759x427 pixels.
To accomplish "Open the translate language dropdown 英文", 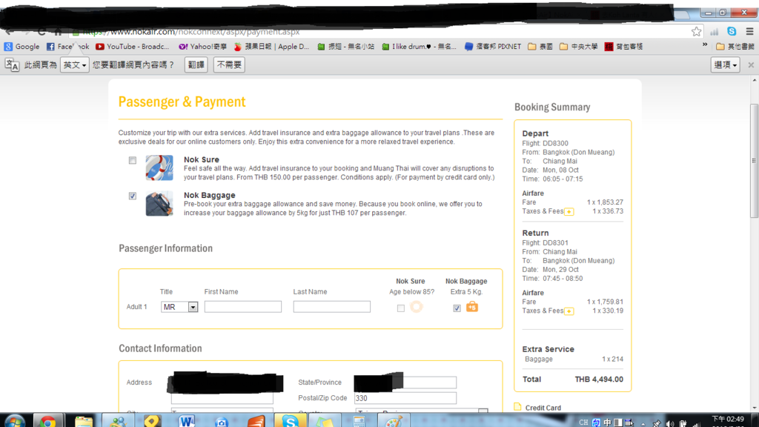I will (75, 65).
